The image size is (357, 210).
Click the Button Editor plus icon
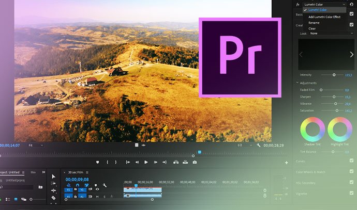click(286, 163)
